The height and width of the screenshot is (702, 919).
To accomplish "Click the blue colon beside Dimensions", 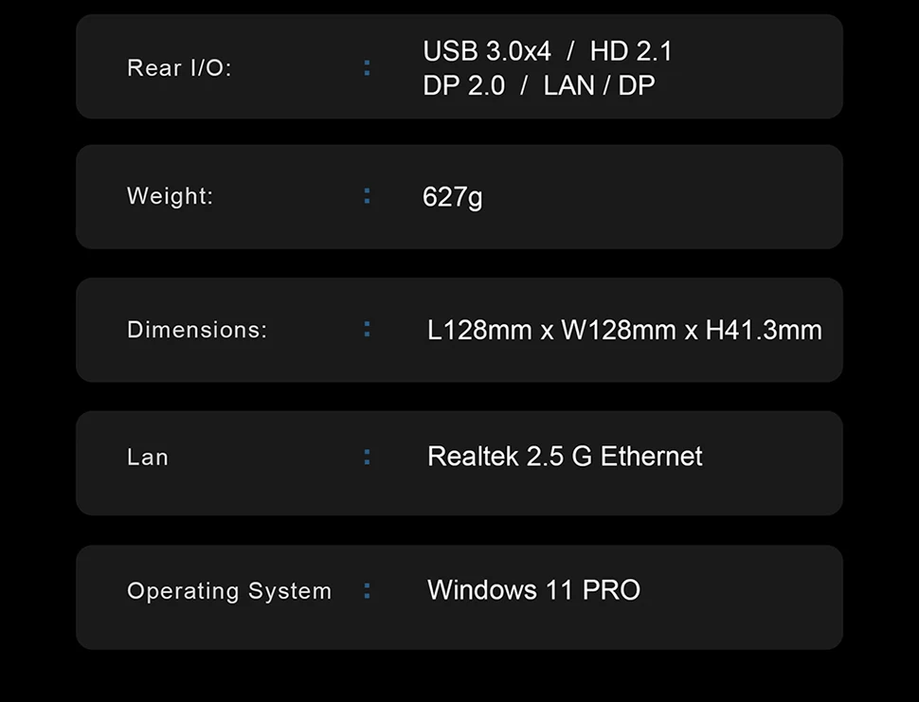I will pyautogui.click(x=368, y=330).
